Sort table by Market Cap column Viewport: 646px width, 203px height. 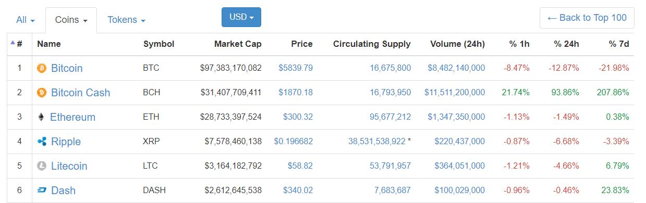click(238, 44)
